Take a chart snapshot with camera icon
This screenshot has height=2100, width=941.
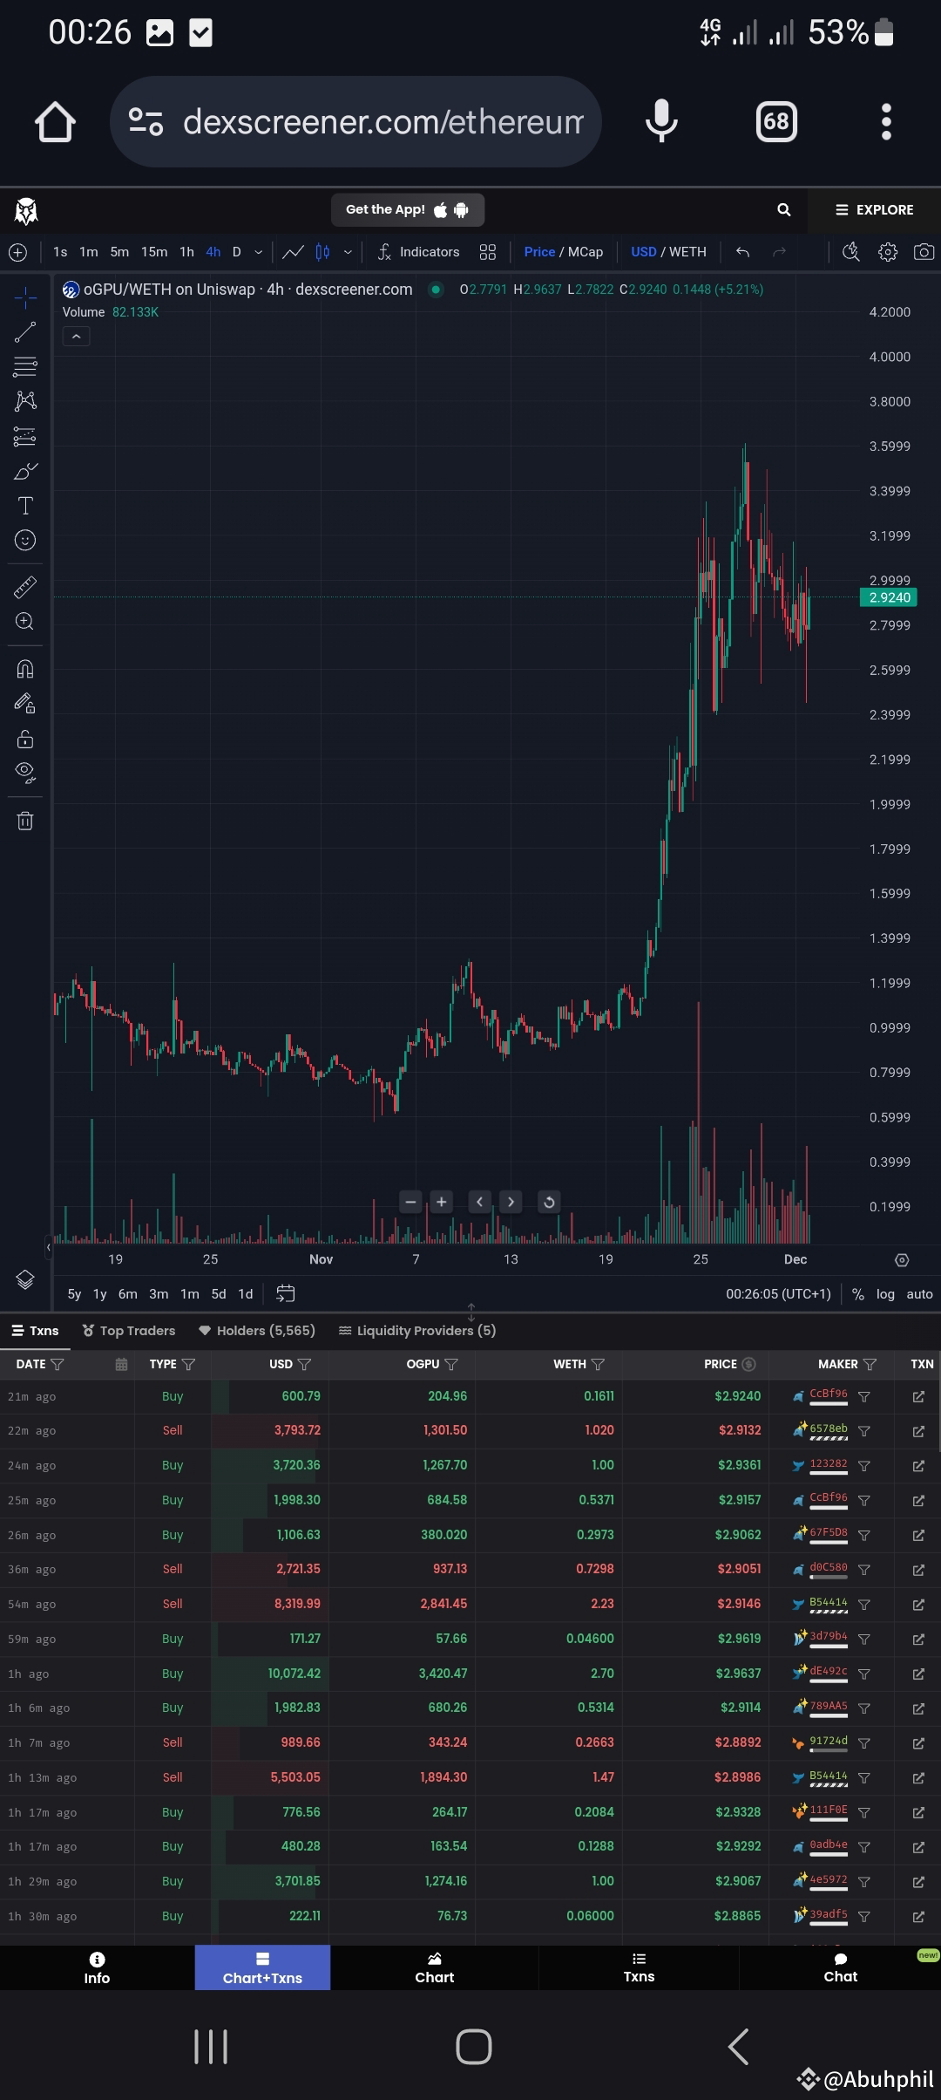(924, 252)
